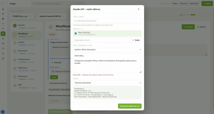The width and height of the screenshot is (214, 114).
Task: Focus the 'Dodaj adres e-mail' field
Action: (101, 40)
